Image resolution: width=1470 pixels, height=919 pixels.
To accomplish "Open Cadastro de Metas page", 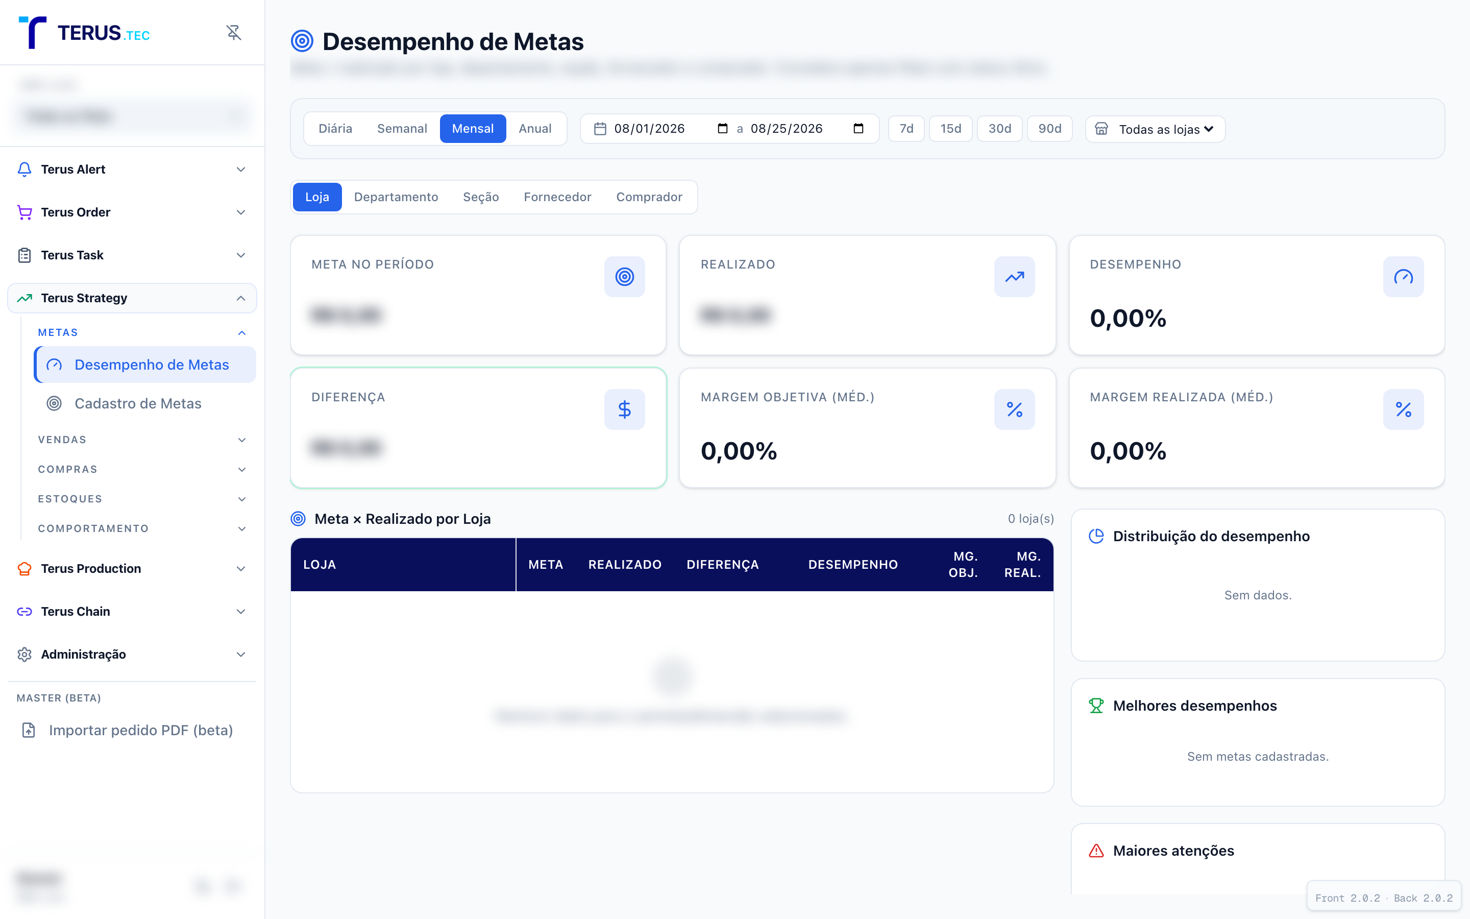I will [x=144, y=403].
